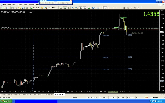Click the New Order button

pyautogui.click(x=35, y=8)
